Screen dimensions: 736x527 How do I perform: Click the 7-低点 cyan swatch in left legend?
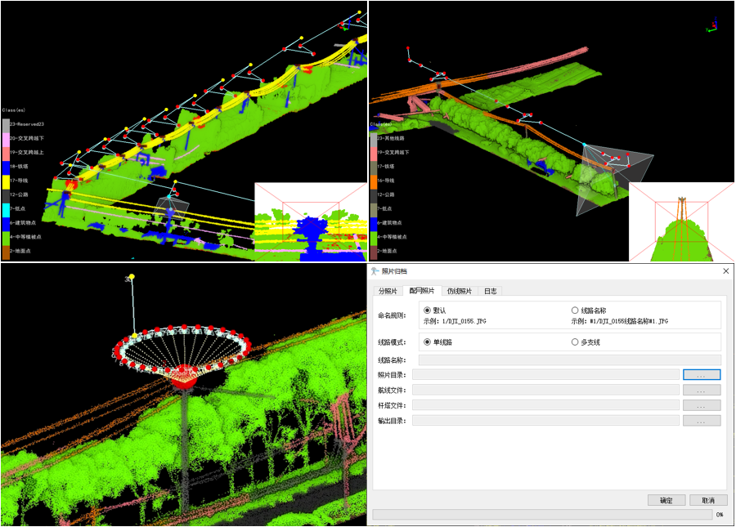6,210
